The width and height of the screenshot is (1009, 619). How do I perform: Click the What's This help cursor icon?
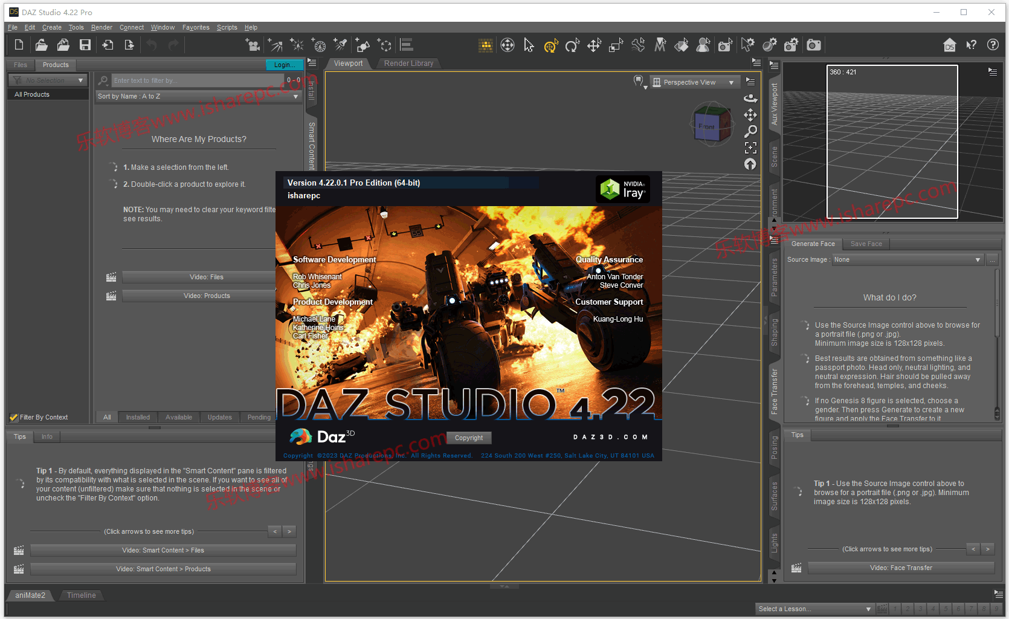click(x=972, y=45)
